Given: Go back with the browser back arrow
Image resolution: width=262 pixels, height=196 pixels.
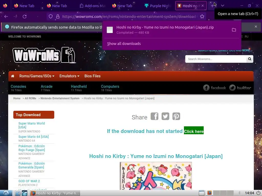Looking at the screenshot, I should [6, 17].
